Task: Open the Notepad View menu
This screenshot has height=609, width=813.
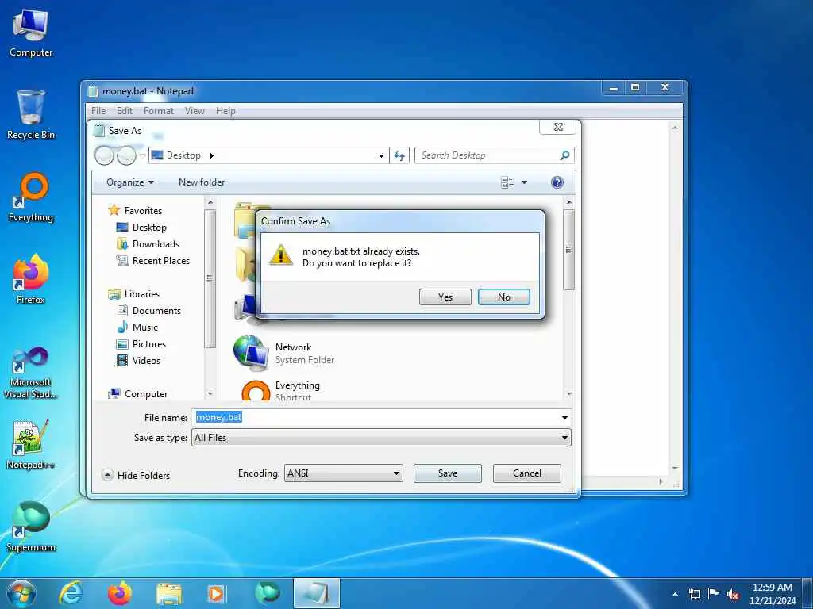Action: coord(195,111)
